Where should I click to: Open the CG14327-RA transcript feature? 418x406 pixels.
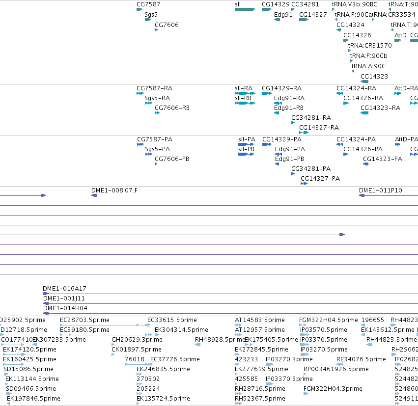pyautogui.click(x=304, y=133)
